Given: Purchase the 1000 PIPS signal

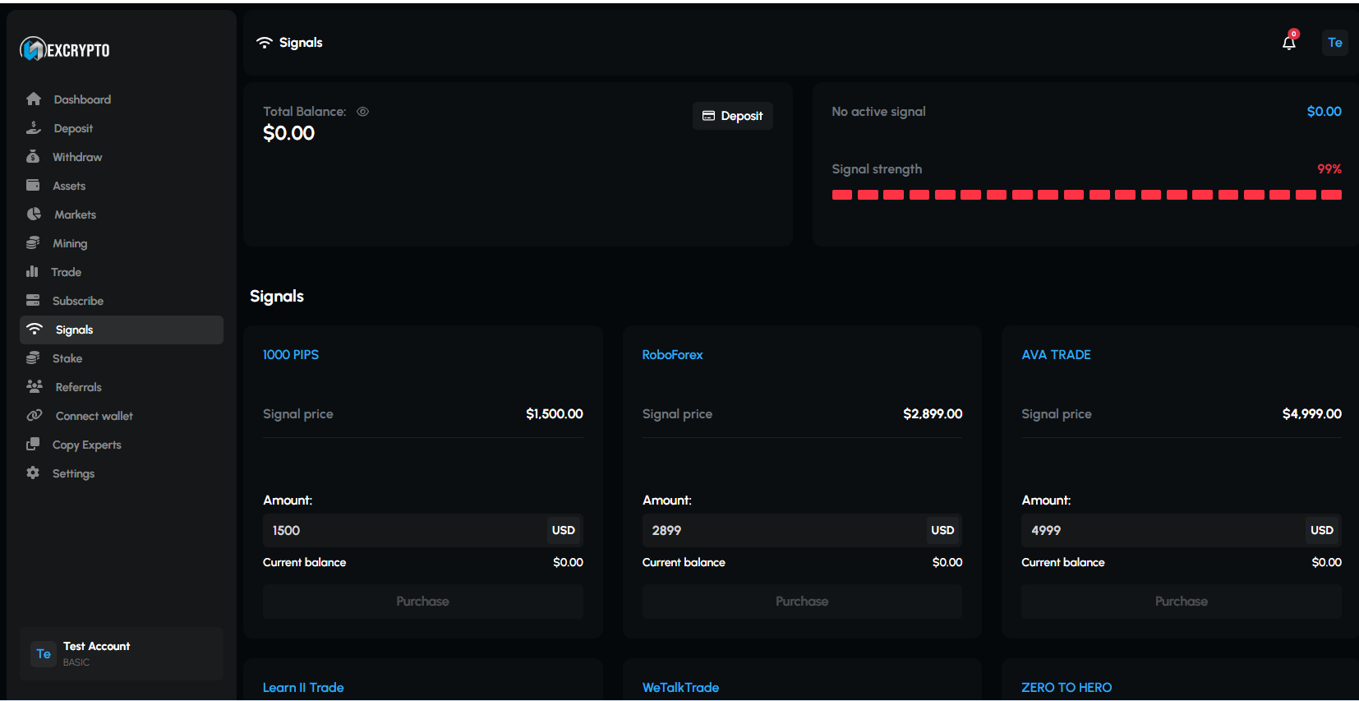Looking at the screenshot, I should pos(422,601).
